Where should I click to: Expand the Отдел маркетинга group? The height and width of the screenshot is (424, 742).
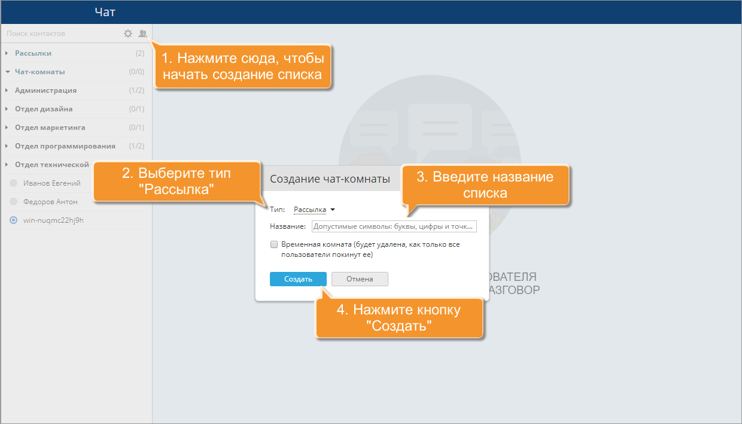point(7,128)
